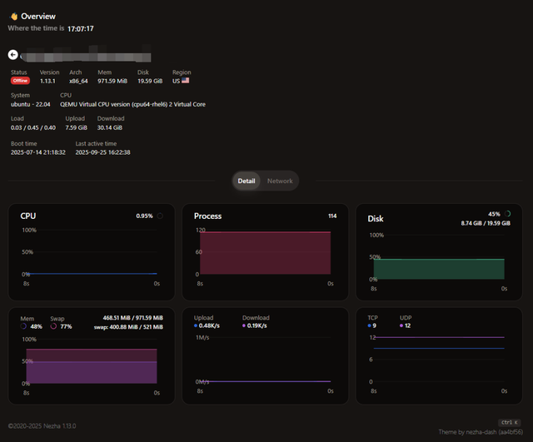Click the UDP count 12
The image size is (533, 442).
[407, 325]
